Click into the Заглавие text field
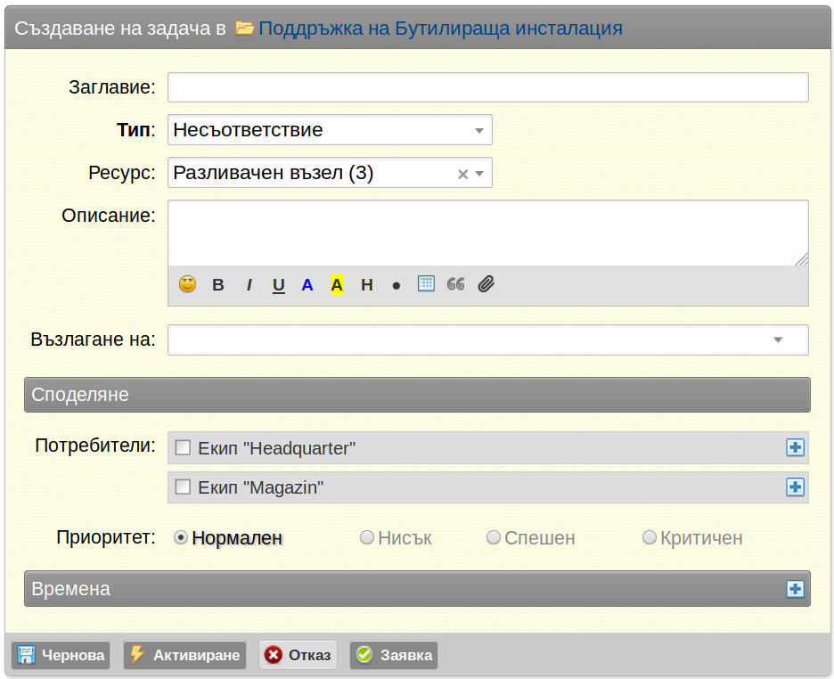The image size is (834, 679). pyautogui.click(x=488, y=87)
